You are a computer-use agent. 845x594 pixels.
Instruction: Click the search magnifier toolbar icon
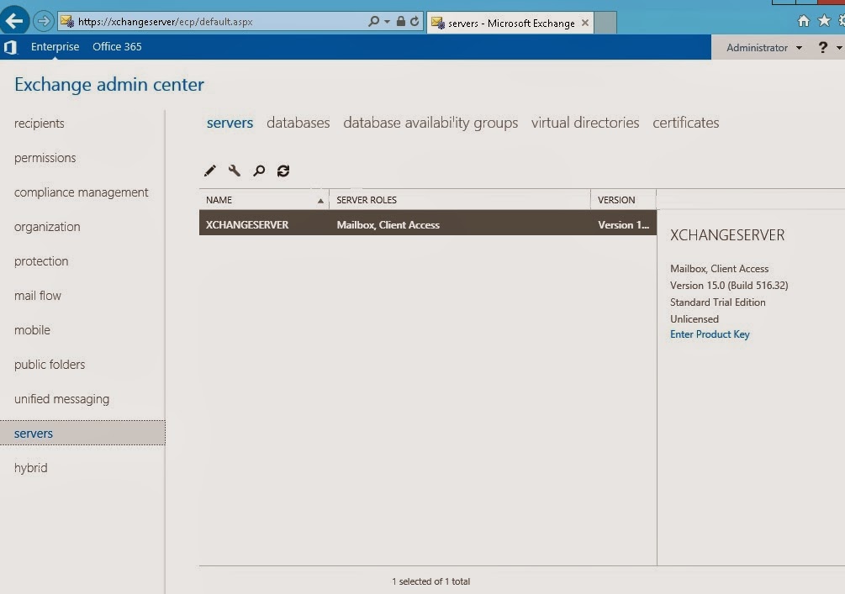259,171
